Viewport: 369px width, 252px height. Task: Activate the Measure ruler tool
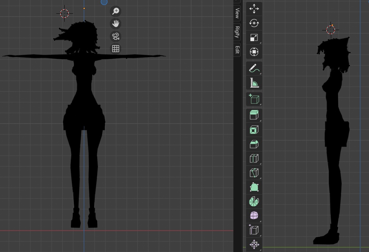pyautogui.click(x=254, y=83)
